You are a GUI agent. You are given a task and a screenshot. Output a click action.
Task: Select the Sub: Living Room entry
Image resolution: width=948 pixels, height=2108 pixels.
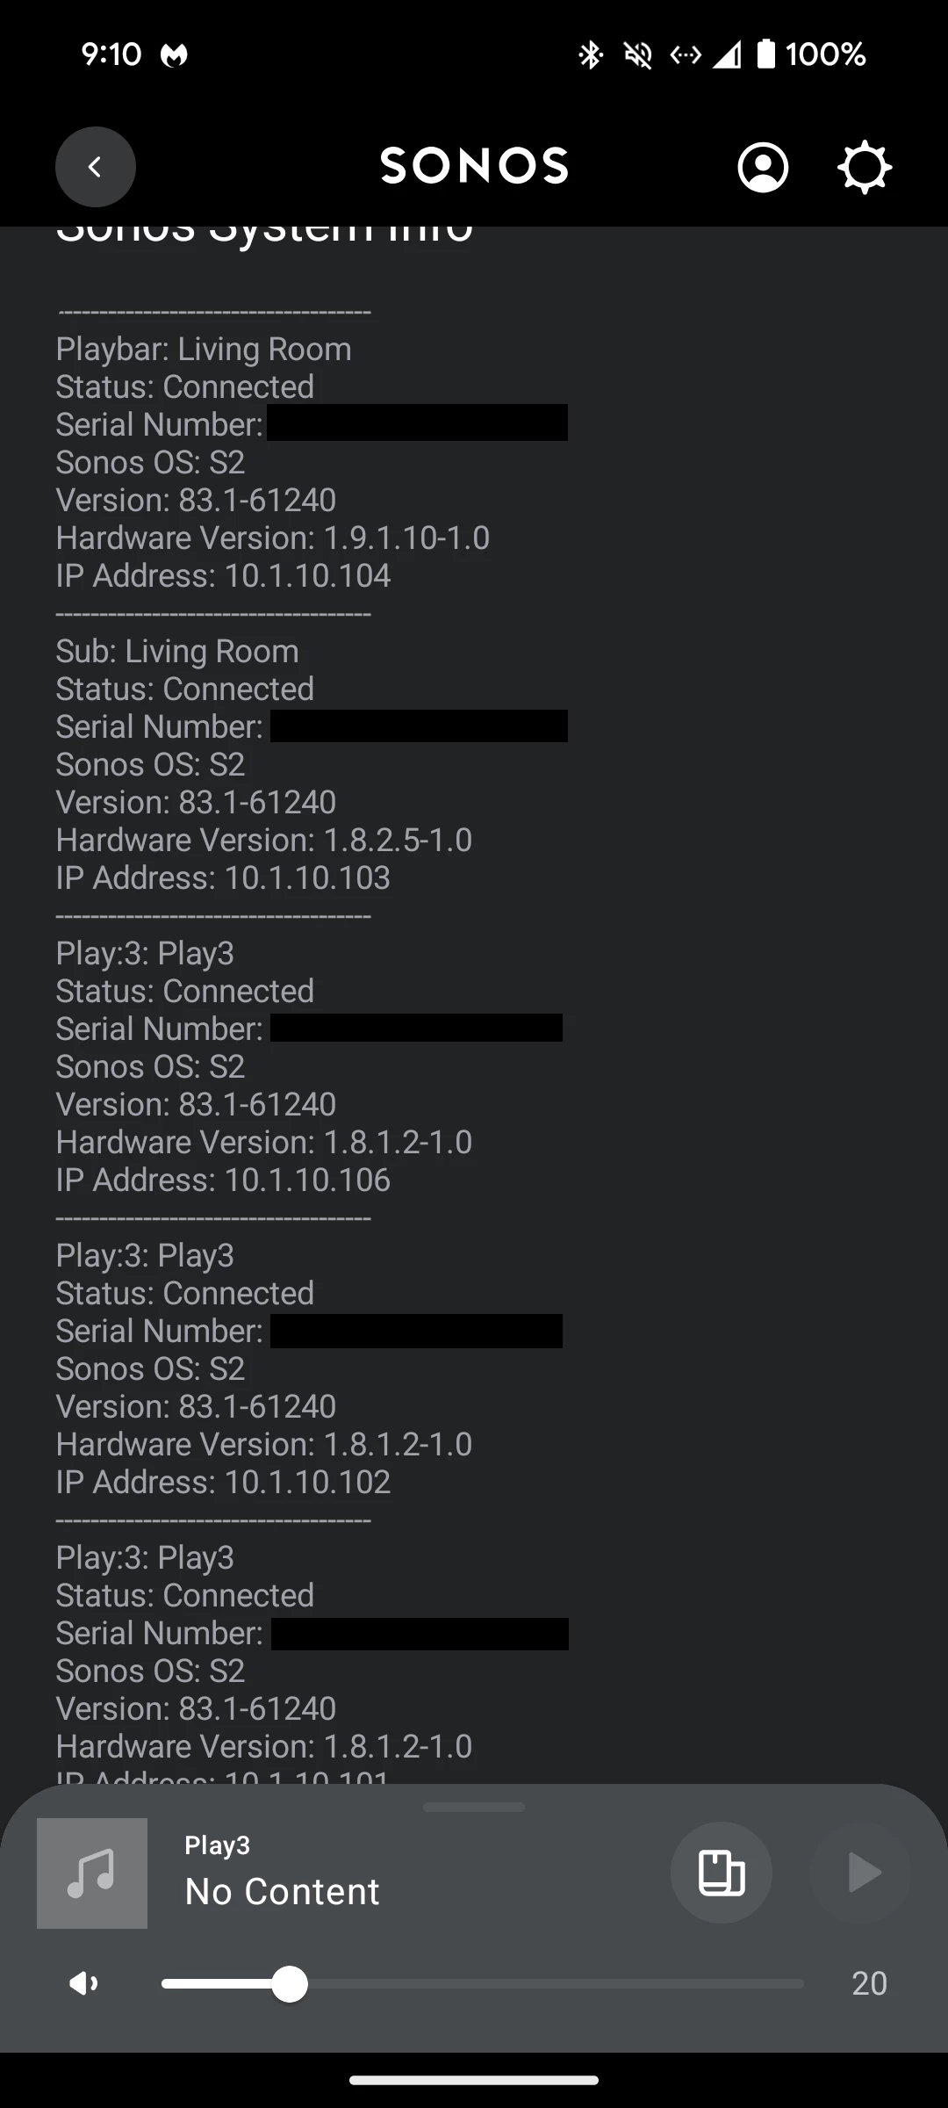coord(177,652)
